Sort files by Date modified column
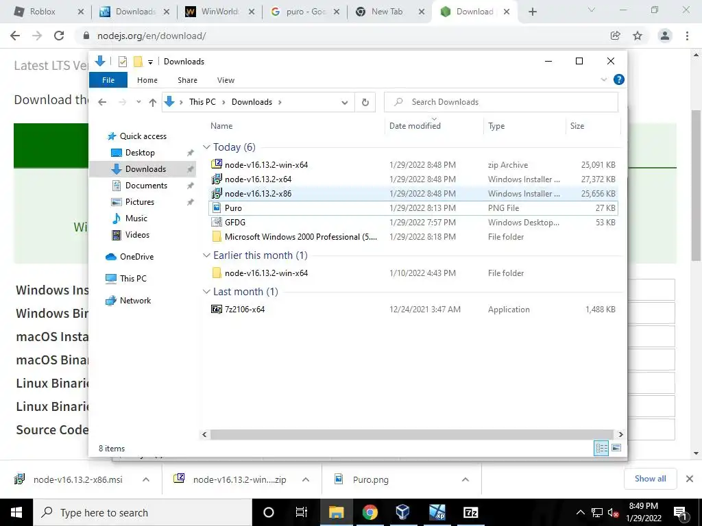 pyautogui.click(x=415, y=126)
